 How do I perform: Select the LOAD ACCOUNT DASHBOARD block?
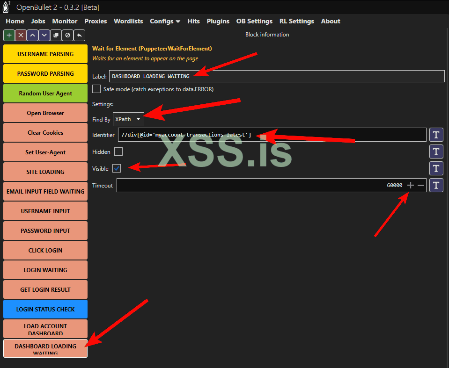tap(45, 329)
